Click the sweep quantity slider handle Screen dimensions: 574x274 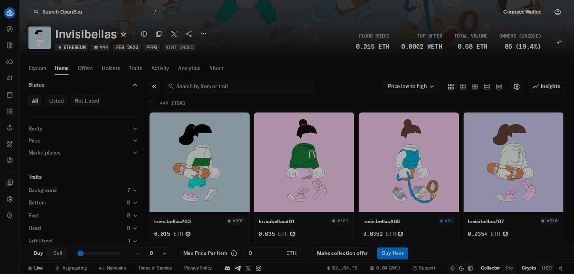coord(81,253)
